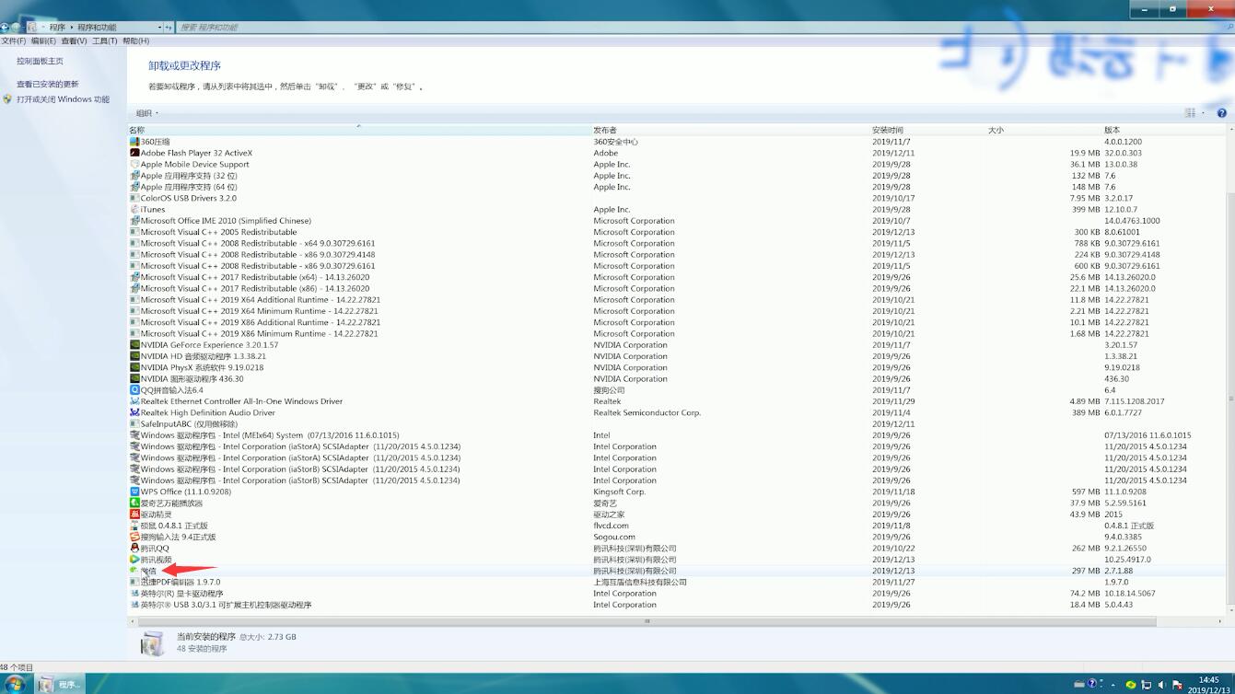This screenshot has width=1235, height=694.
Task: Click the 爱奇艺万能播放器 icon
Action: (x=134, y=503)
